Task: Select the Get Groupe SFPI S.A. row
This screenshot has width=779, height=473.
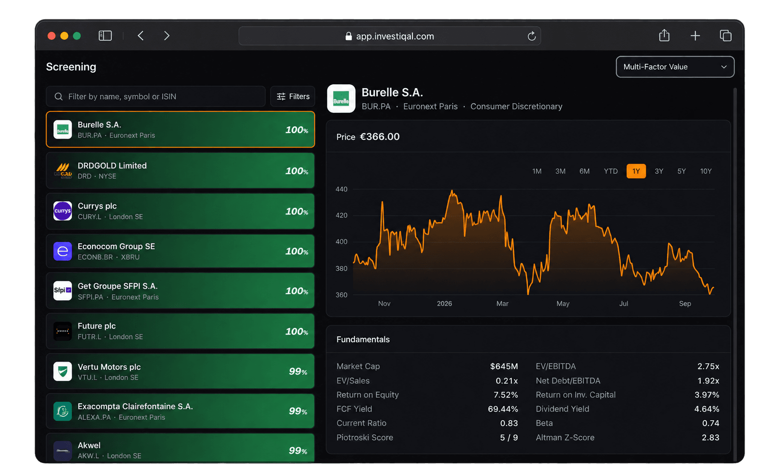Action: [181, 291]
